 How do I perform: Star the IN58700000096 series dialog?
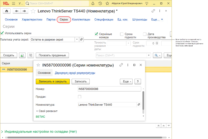pyautogui.click(x=38, y=65)
